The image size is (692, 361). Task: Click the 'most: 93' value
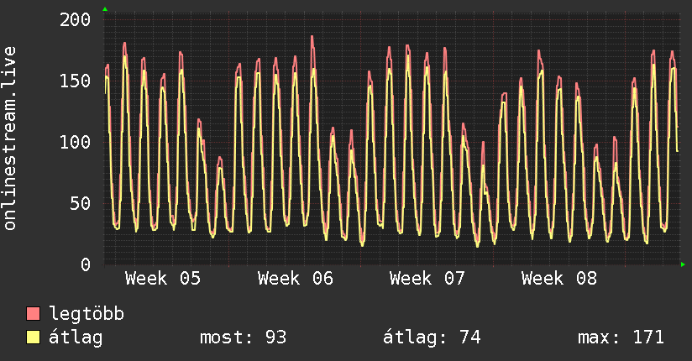244,337
